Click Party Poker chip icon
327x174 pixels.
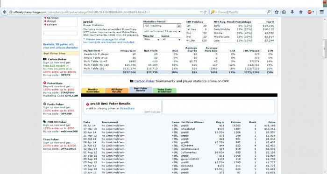pos(45,104)
